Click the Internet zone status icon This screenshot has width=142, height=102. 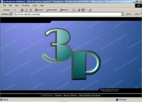[x=117, y=100]
